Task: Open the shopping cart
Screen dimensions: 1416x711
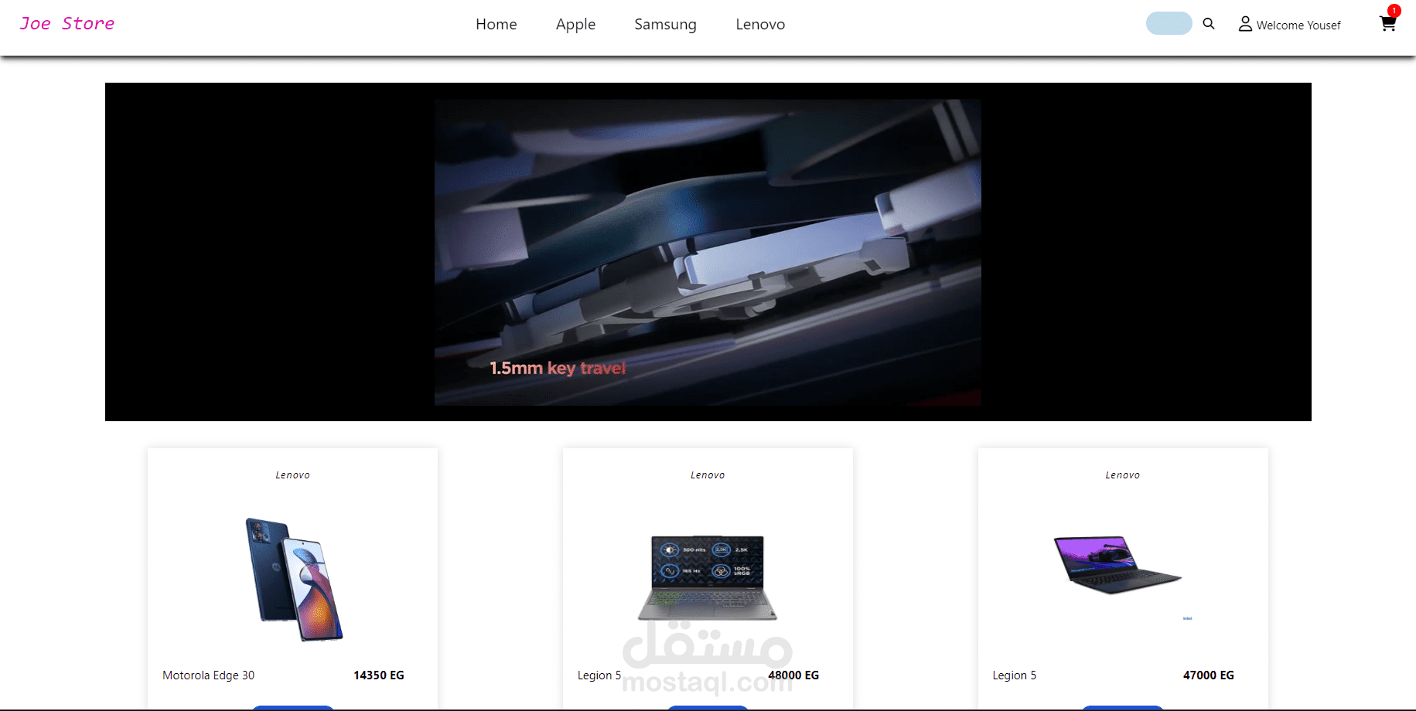Action: 1387,24
